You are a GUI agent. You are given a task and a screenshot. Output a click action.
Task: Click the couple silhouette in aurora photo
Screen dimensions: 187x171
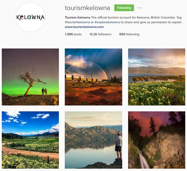44,91
